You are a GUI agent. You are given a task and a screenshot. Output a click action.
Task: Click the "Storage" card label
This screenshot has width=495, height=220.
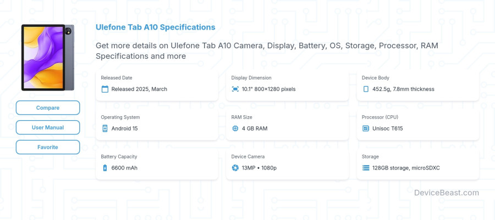[370, 156]
